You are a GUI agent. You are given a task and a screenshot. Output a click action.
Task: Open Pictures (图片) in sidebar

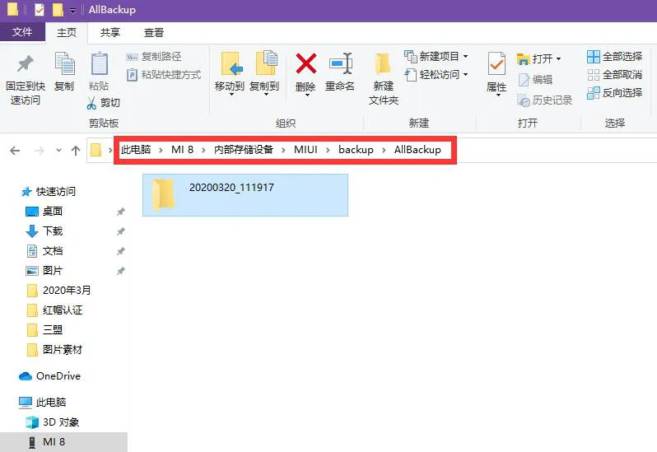tap(44, 271)
